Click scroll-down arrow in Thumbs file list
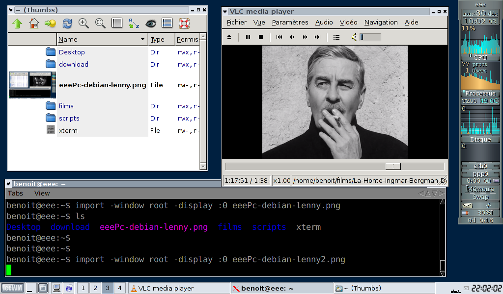 [203, 166]
